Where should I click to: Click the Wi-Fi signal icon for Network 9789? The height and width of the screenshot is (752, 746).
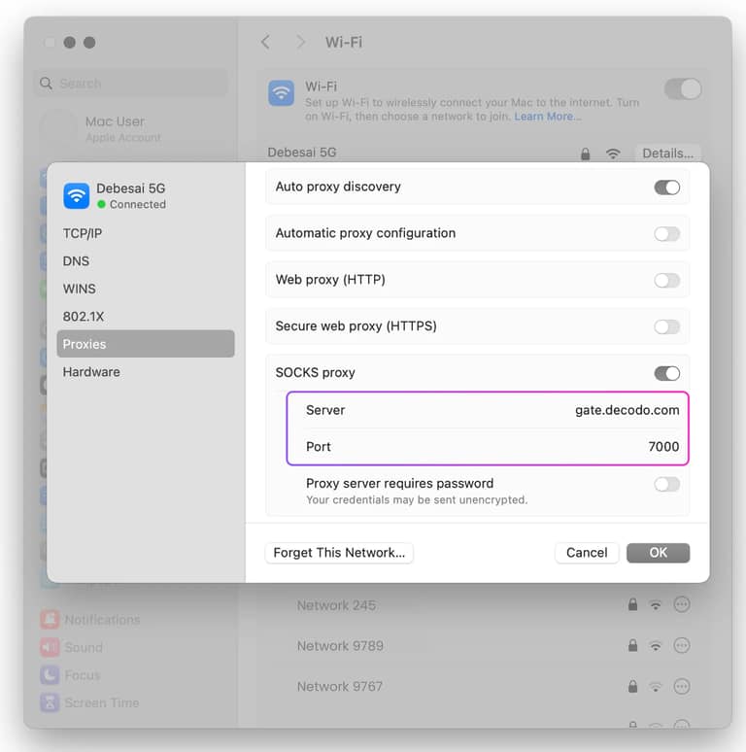[656, 646]
